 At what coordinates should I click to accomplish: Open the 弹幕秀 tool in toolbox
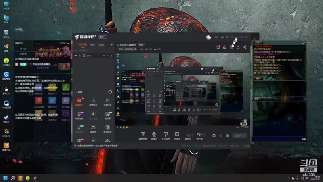[93, 129]
